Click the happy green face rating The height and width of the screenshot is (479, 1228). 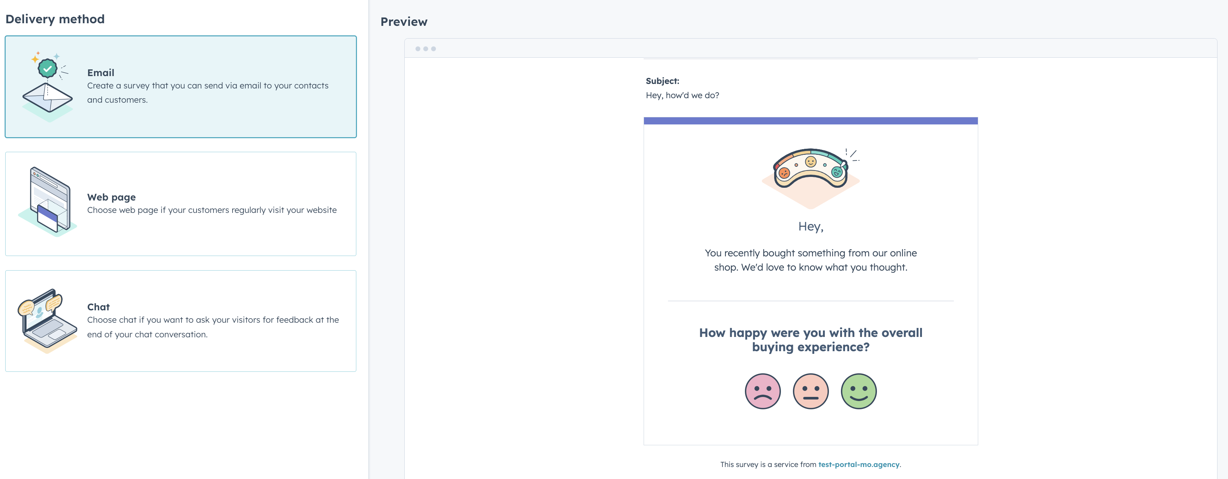coord(859,391)
